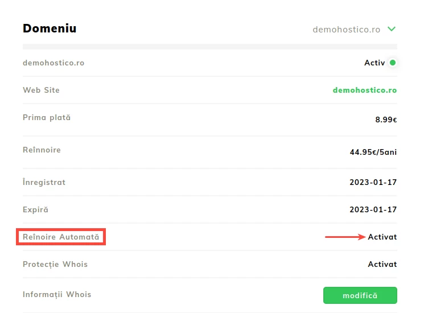Select the 8.99€ first payment amount
Screen dimensions: 424x313
click(385, 120)
